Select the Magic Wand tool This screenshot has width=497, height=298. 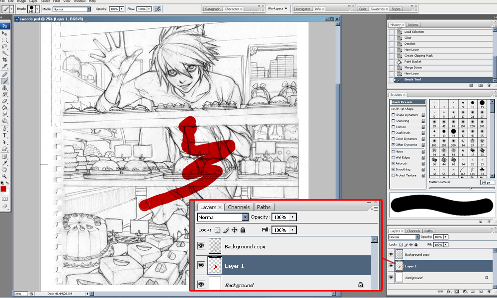coord(4,53)
